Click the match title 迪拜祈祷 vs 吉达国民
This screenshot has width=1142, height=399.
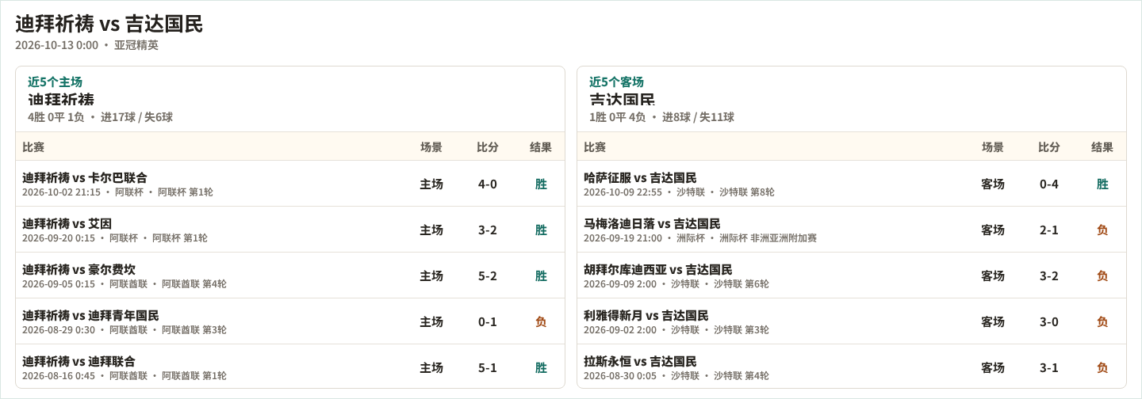(x=109, y=24)
